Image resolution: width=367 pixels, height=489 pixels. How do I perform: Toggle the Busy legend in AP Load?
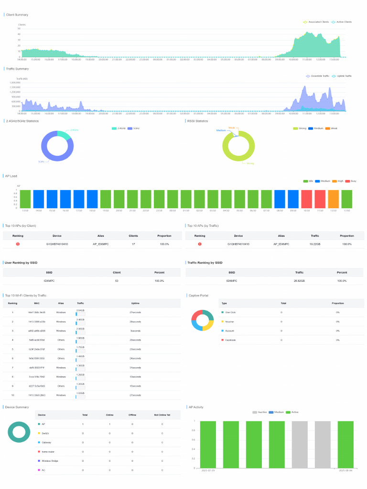coord(350,181)
